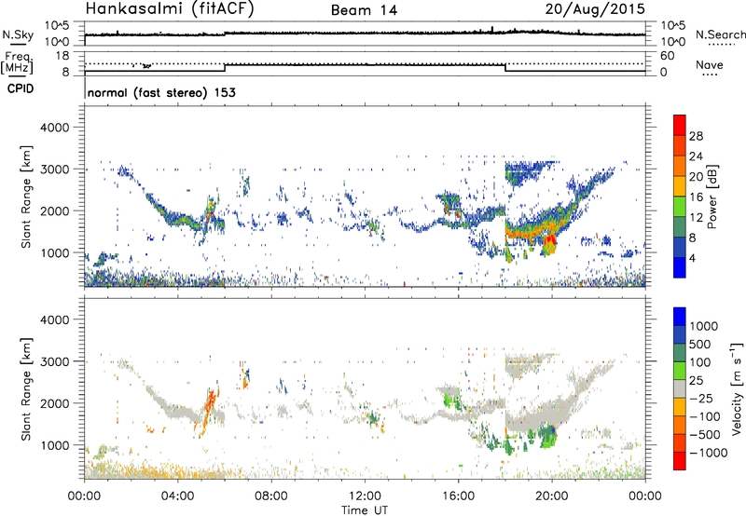This screenshot has height=516, width=746.
Task: Click the strong red echo patch in Power panel
Action: 549,240
